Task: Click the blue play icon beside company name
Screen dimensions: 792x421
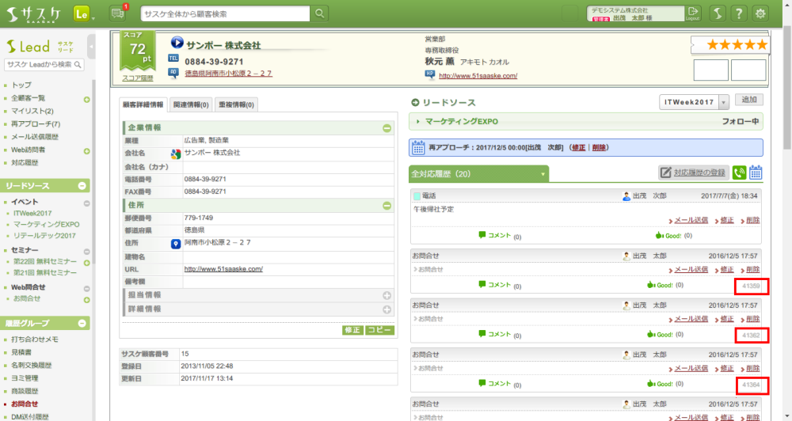Action: [177, 44]
